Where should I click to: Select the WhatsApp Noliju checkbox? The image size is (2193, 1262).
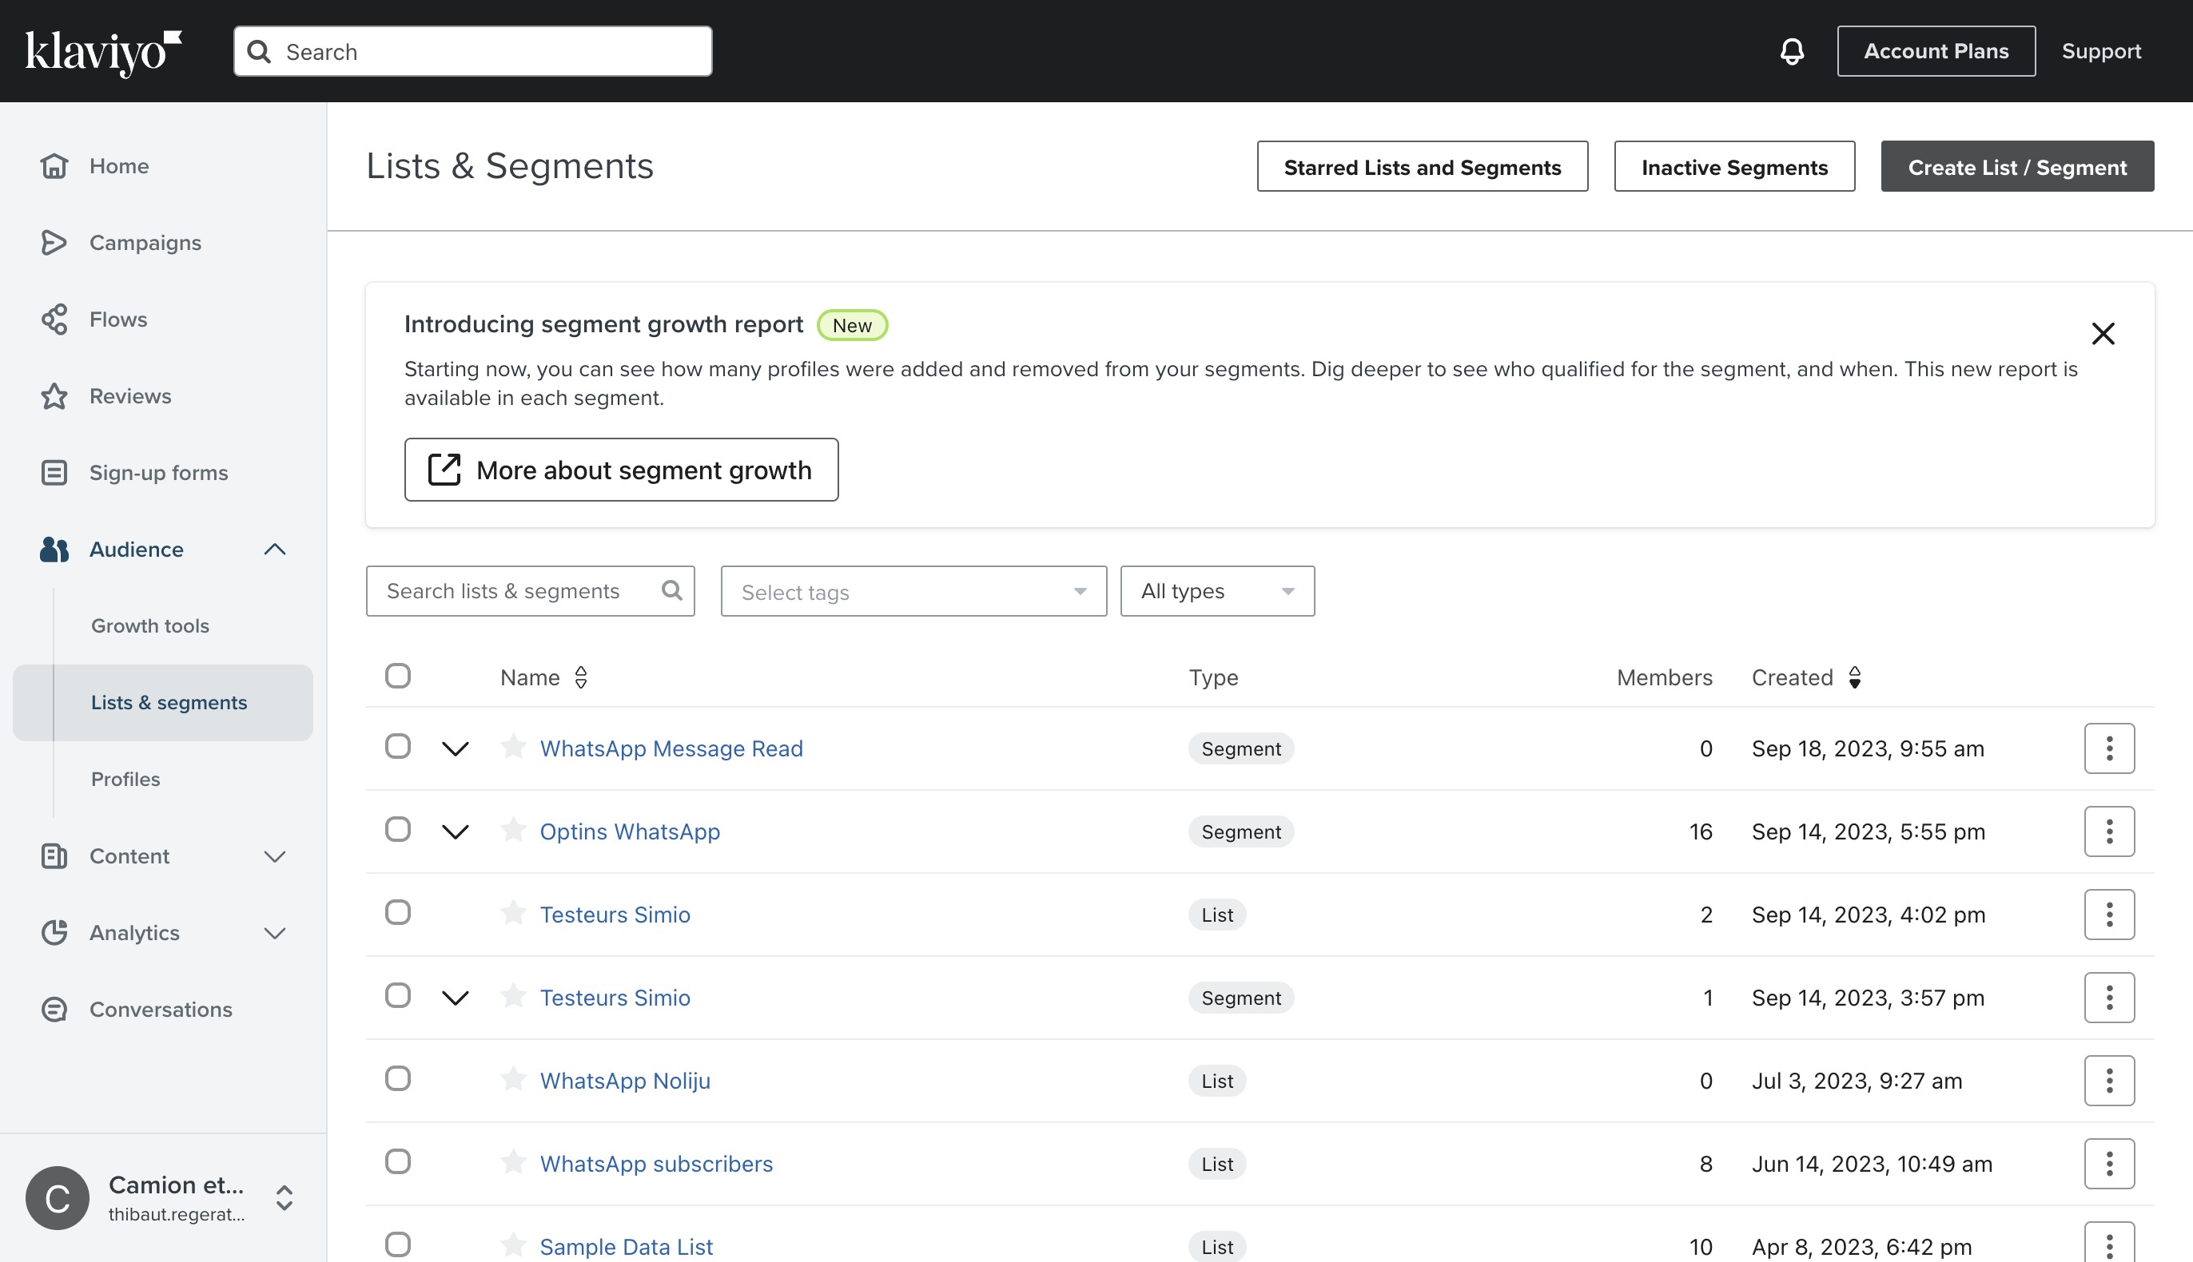[x=398, y=1079]
